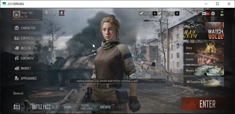Open the log icon beside player card

46,13
